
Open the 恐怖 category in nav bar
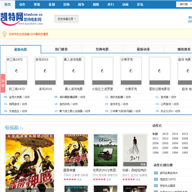tap(66, 5)
